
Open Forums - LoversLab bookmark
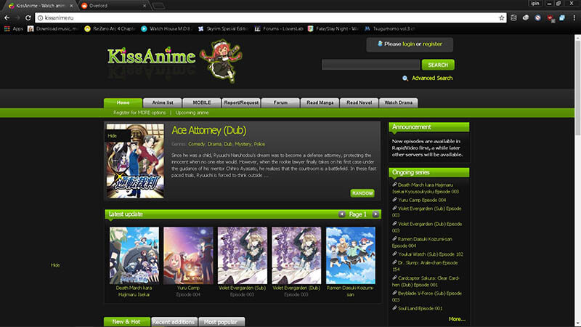click(x=279, y=28)
